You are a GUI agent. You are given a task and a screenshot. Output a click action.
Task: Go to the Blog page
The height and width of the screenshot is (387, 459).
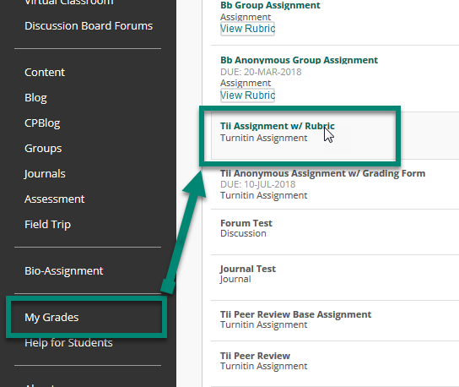coord(35,98)
